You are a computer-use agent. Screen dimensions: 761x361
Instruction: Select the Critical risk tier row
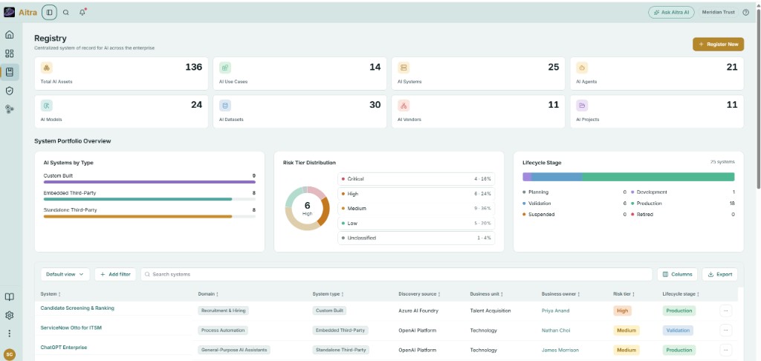point(416,179)
